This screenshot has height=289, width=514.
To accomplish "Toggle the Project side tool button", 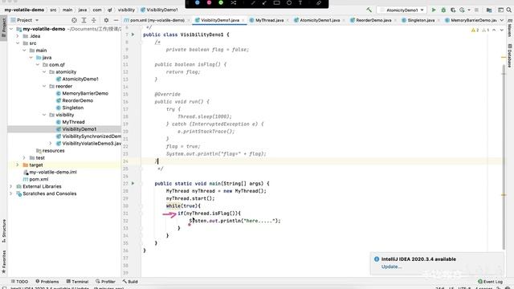I will pyautogui.click(x=4, y=29).
